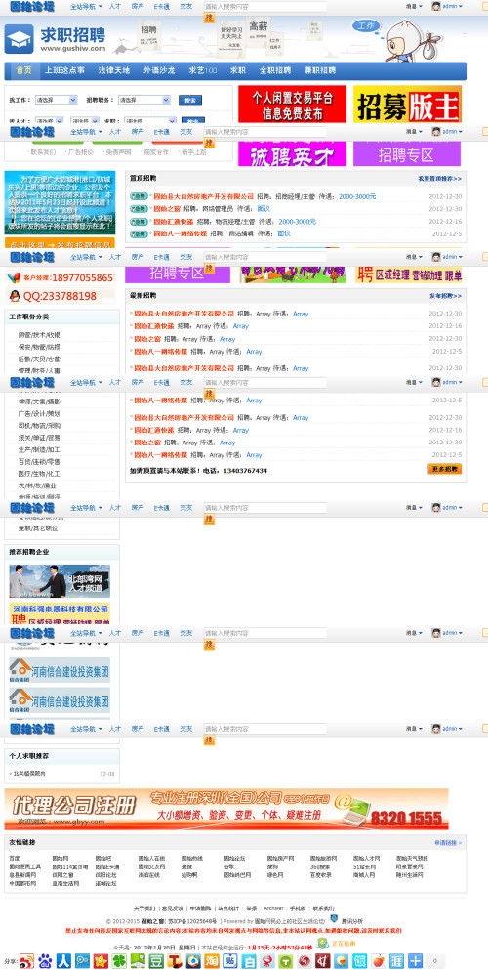
Task: Share the page to Baidu via paw icon
Action: coord(45,961)
